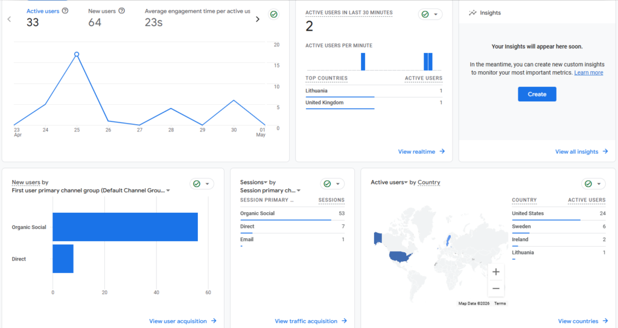Zoom in on the country map
Image resolution: width=618 pixels, height=328 pixels.
(496, 272)
